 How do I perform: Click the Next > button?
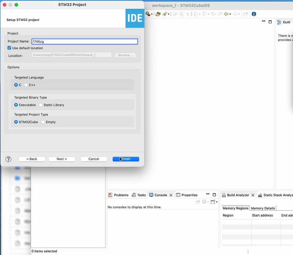(x=62, y=159)
